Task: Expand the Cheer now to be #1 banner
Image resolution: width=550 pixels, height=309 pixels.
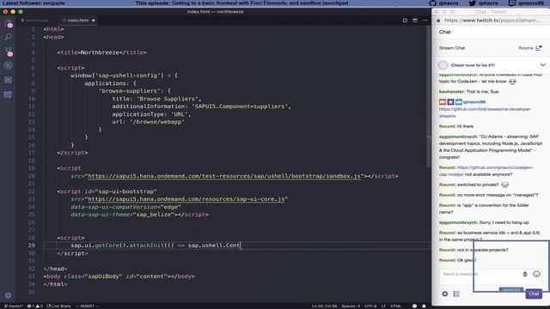Action: point(542,65)
